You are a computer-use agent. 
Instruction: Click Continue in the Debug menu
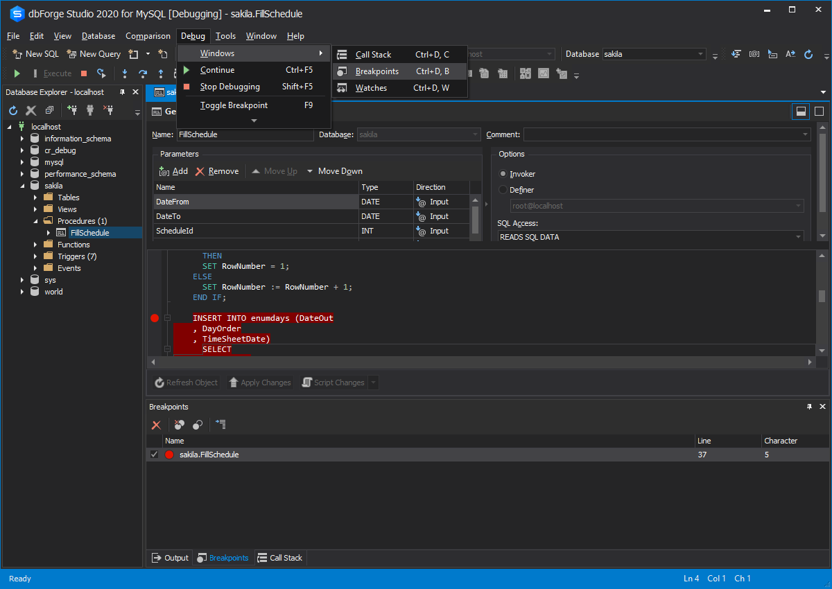pos(253,70)
